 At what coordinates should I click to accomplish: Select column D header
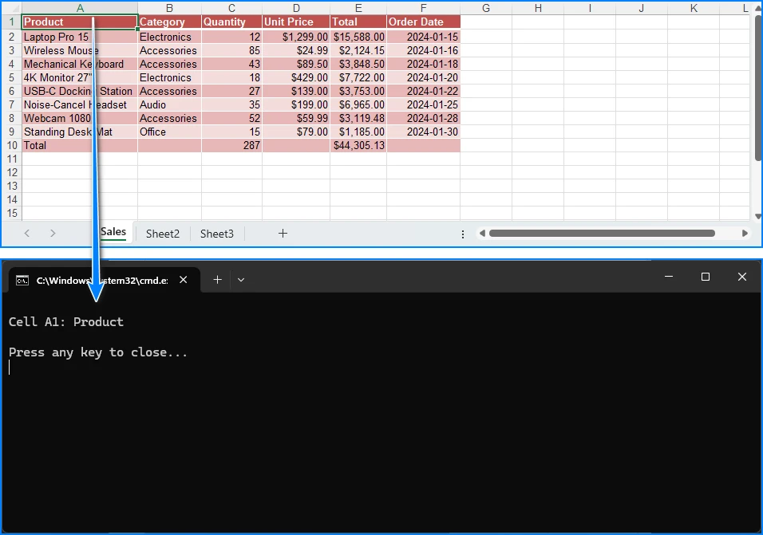point(296,8)
